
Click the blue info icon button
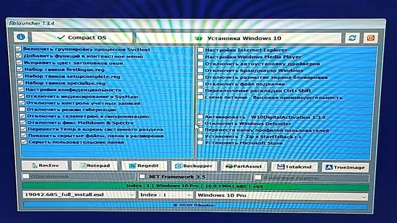pyautogui.click(x=20, y=37)
